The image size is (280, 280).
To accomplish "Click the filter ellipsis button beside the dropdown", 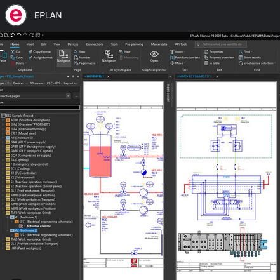I will pyautogui.click(x=76, y=96).
